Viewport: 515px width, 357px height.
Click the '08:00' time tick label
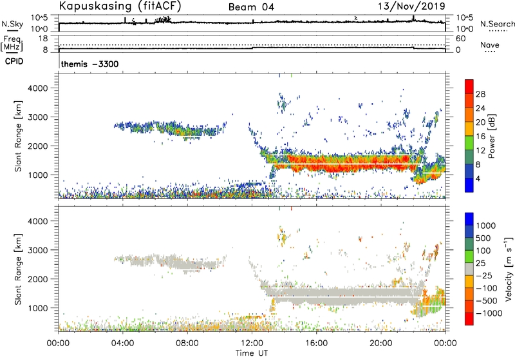187,343
